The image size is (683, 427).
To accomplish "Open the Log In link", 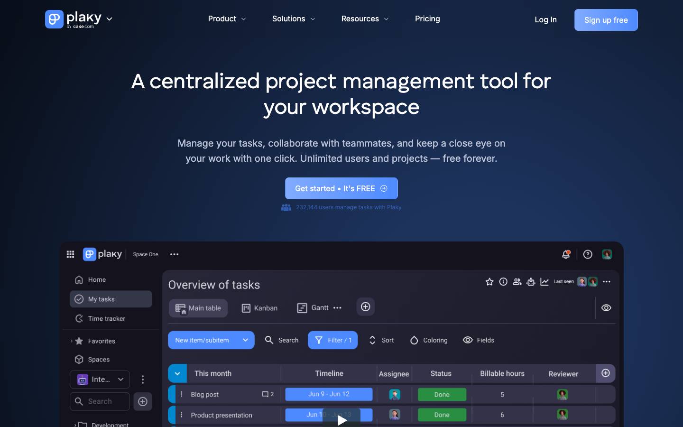I will 546,19.
